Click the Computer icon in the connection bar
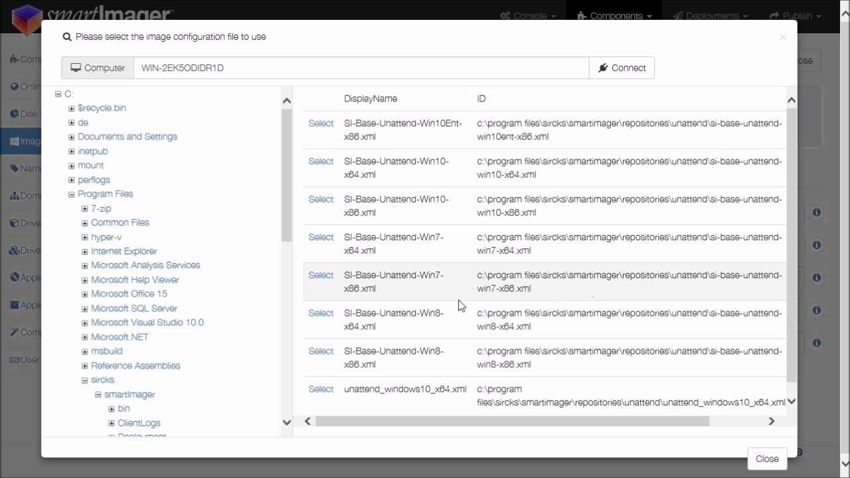850x478 pixels. point(76,68)
